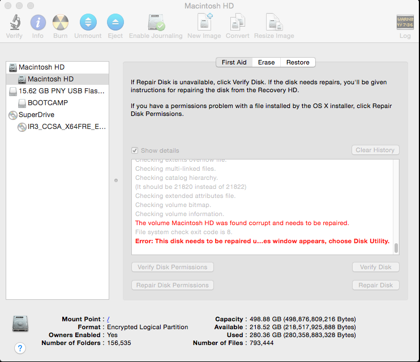The height and width of the screenshot is (362, 420).
Task: Click the Number of Folders value 156,535
Action: 119,343
